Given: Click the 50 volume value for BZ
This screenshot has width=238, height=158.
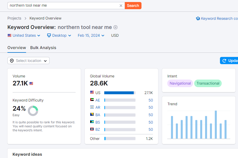Looking at the screenshot, I should pos(151,129).
